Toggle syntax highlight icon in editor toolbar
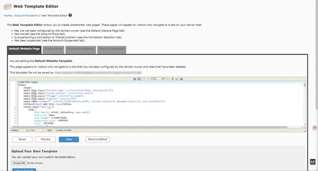 172,79
